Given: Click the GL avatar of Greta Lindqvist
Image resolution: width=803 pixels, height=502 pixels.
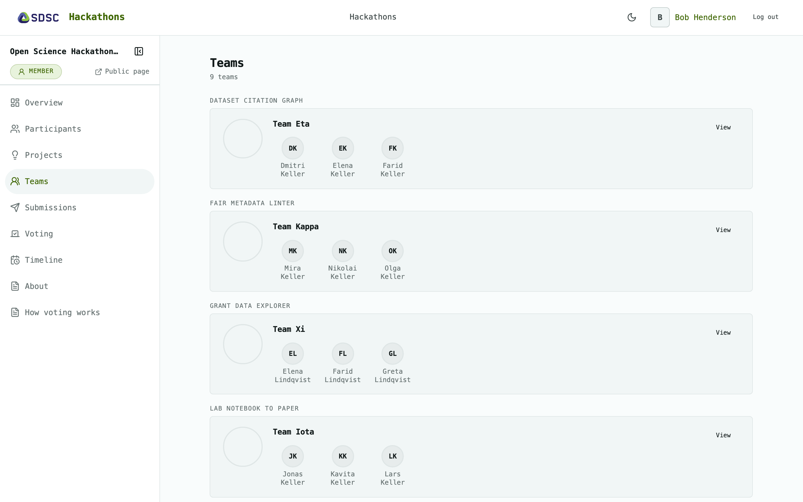Looking at the screenshot, I should [393, 354].
